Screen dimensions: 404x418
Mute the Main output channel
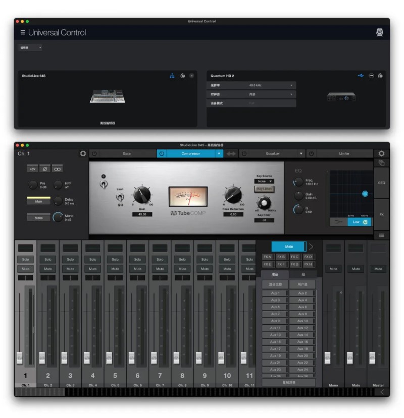pyautogui.click(x=356, y=269)
